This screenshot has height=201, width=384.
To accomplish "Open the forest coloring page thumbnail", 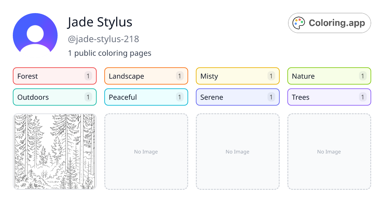I will click(54, 152).
